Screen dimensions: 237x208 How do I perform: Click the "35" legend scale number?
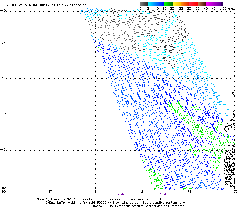[197, 9]
